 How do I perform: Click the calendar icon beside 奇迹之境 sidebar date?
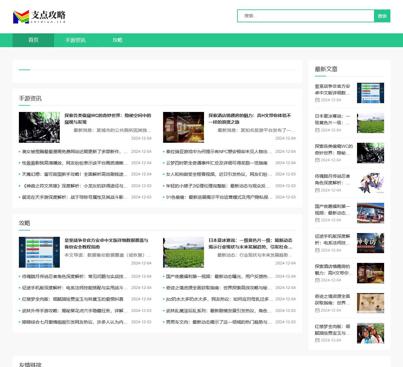tap(317, 310)
